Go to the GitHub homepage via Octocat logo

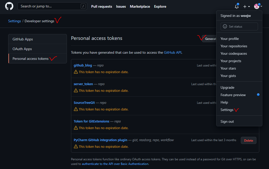click(x=9, y=6)
